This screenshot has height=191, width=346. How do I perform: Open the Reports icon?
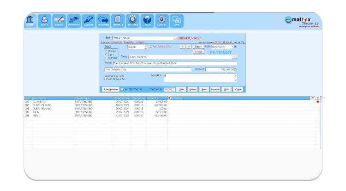[x=118, y=21]
